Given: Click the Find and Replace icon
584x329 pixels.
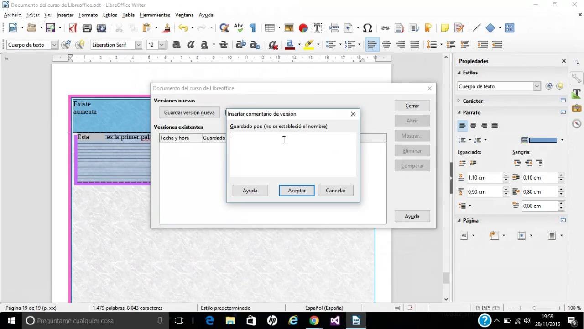Looking at the screenshot, I should point(224,28).
